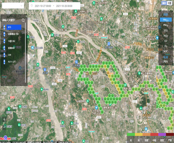The height and width of the screenshot is (143, 174).
Task: Click the search magnifier icon in device panel
Action: click(x=23, y=20)
